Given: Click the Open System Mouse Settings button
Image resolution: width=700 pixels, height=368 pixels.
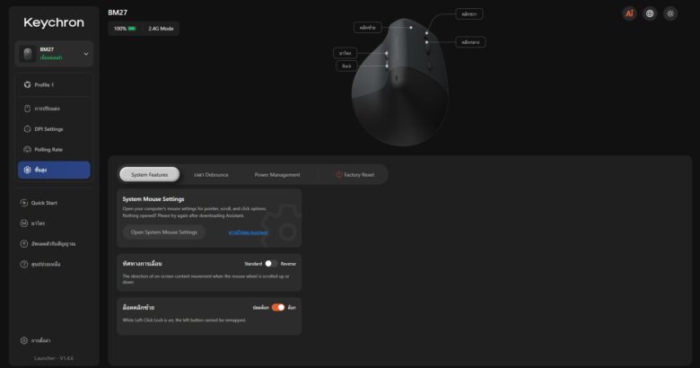Looking at the screenshot, I should coord(164,232).
